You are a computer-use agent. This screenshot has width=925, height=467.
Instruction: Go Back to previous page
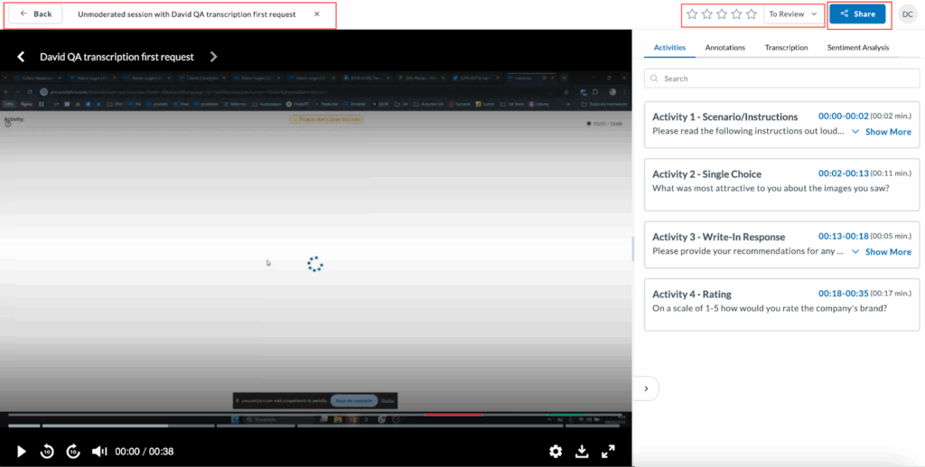(x=35, y=14)
